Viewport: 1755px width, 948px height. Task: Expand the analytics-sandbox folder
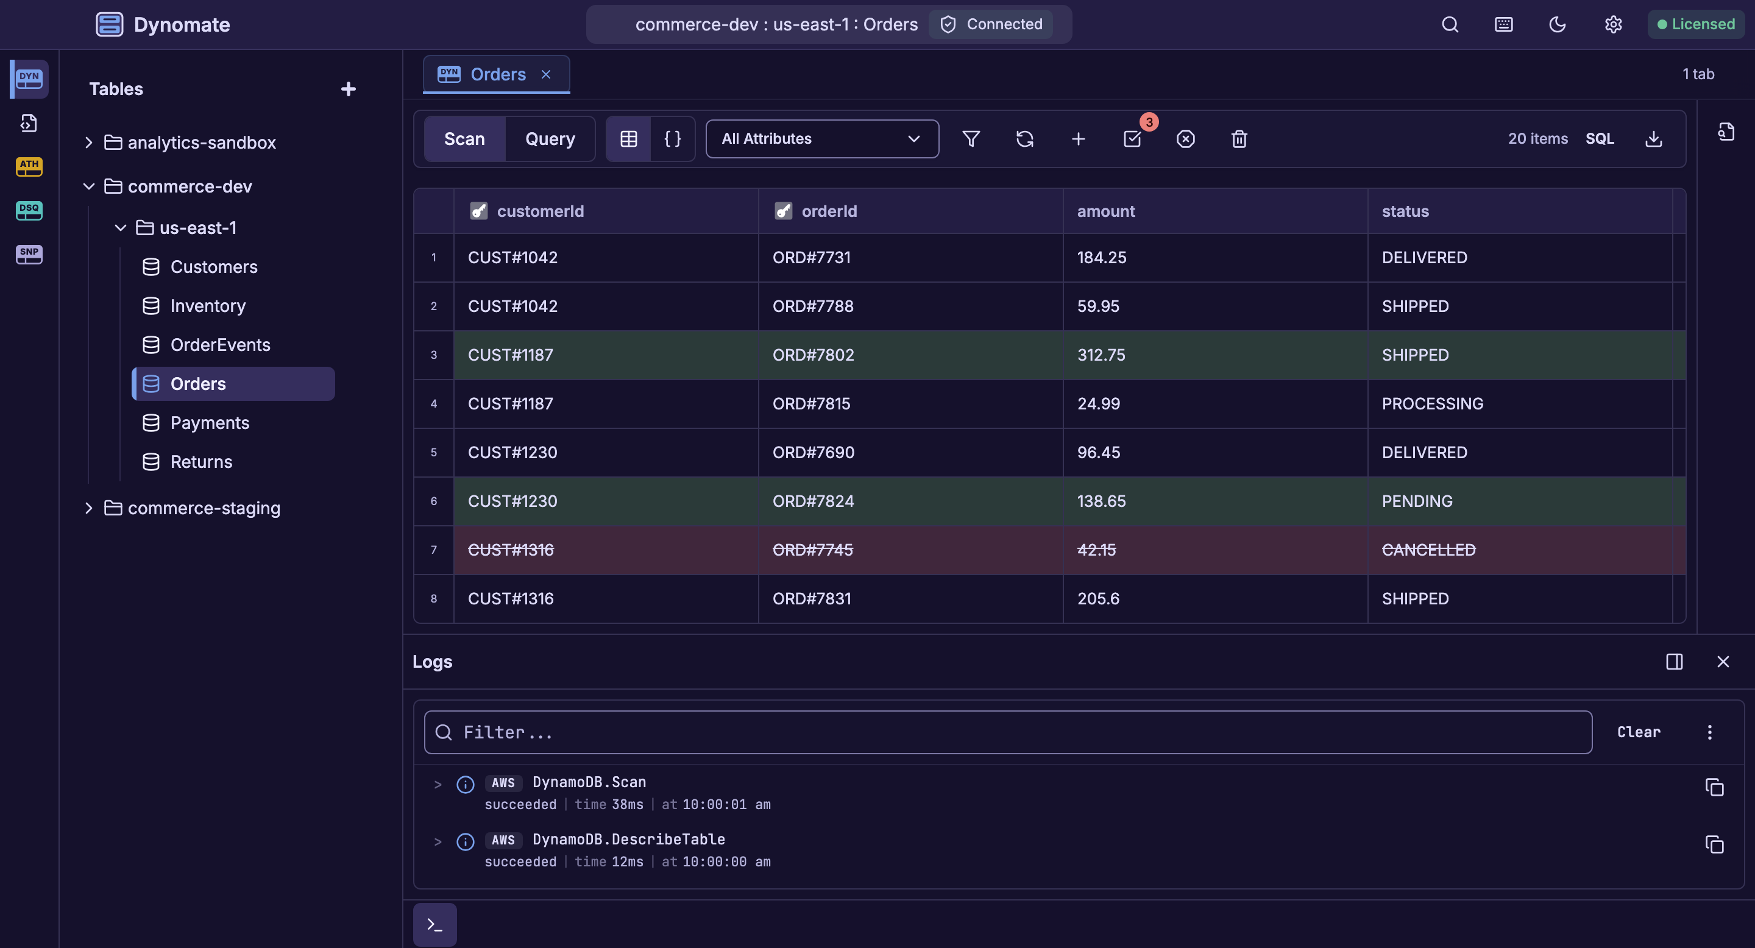click(x=88, y=143)
